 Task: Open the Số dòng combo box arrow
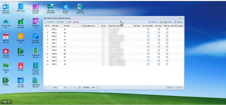point(97,88)
